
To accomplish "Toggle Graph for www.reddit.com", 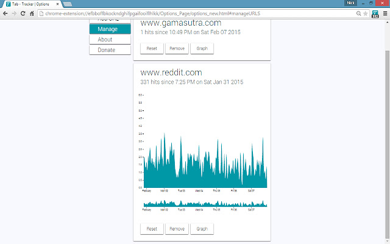I will (x=202, y=229).
